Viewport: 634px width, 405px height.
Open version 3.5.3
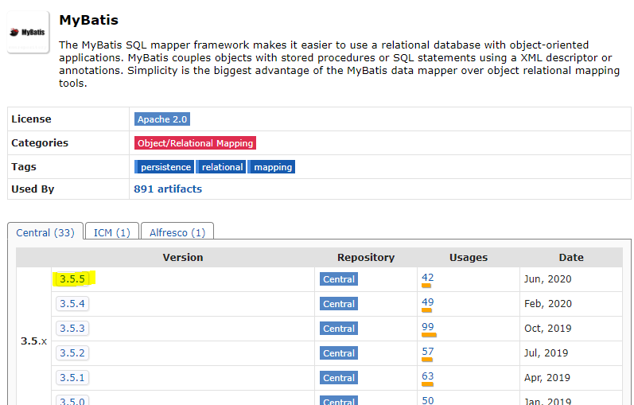point(72,329)
